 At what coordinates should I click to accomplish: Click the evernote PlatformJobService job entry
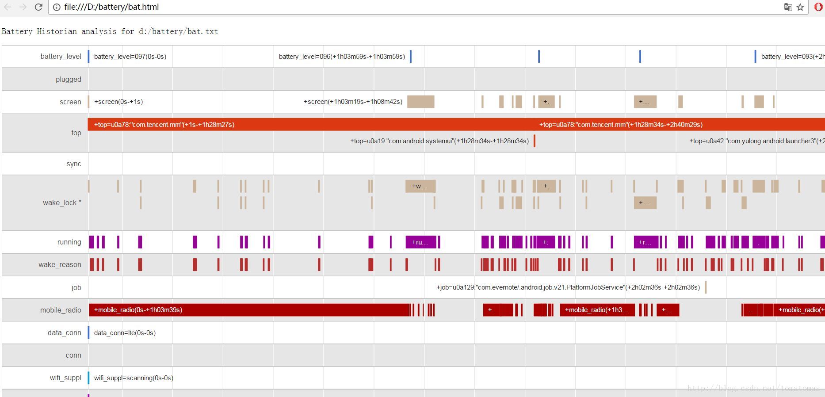click(x=568, y=287)
